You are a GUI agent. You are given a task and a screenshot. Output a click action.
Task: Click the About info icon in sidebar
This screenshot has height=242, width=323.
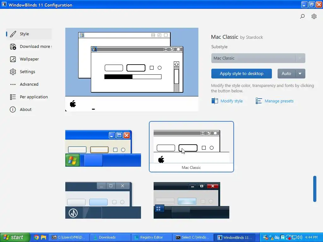point(13,109)
